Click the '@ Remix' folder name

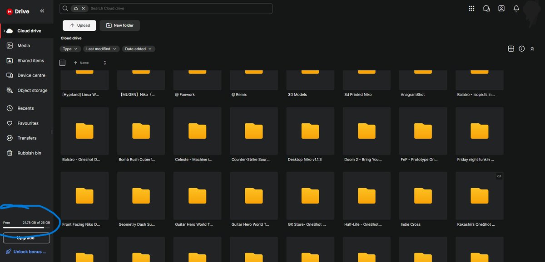click(239, 95)
